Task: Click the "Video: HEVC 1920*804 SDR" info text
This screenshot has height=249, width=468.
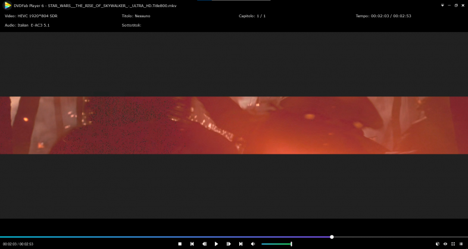Action: 31,16
